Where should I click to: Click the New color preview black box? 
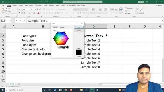[x=79, y=52]
